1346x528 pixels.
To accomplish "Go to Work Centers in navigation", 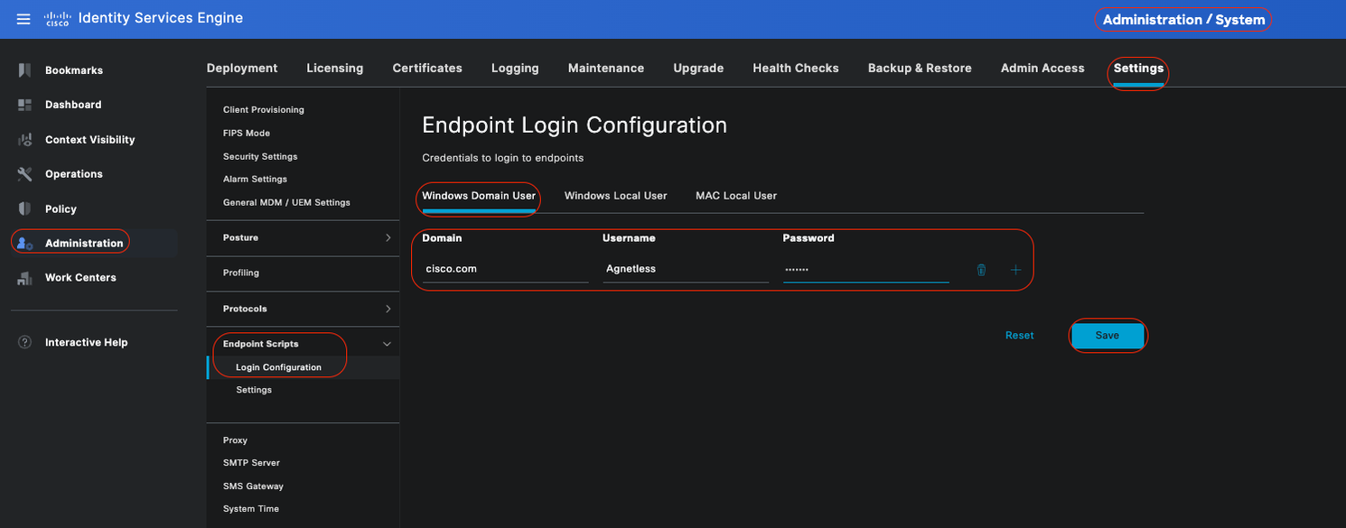I will (80, 278).
